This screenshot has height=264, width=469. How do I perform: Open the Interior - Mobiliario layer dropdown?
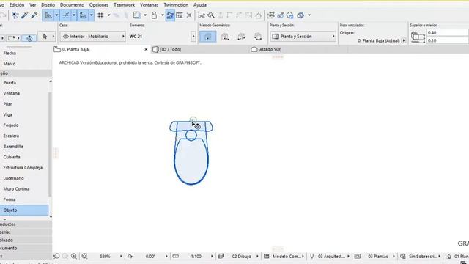93,37
